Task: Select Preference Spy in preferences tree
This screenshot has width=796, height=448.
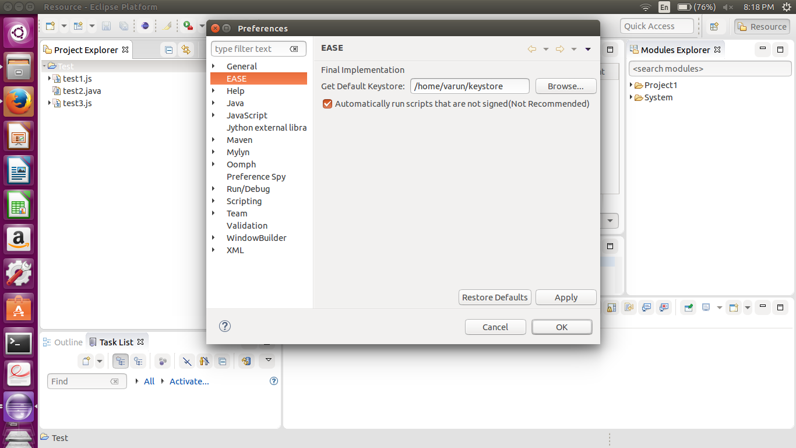Action: pyautogui.click(x=256, y=177)
